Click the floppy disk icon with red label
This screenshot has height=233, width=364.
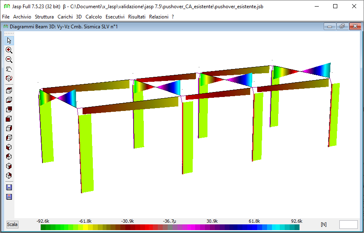(x=9, y=197)
